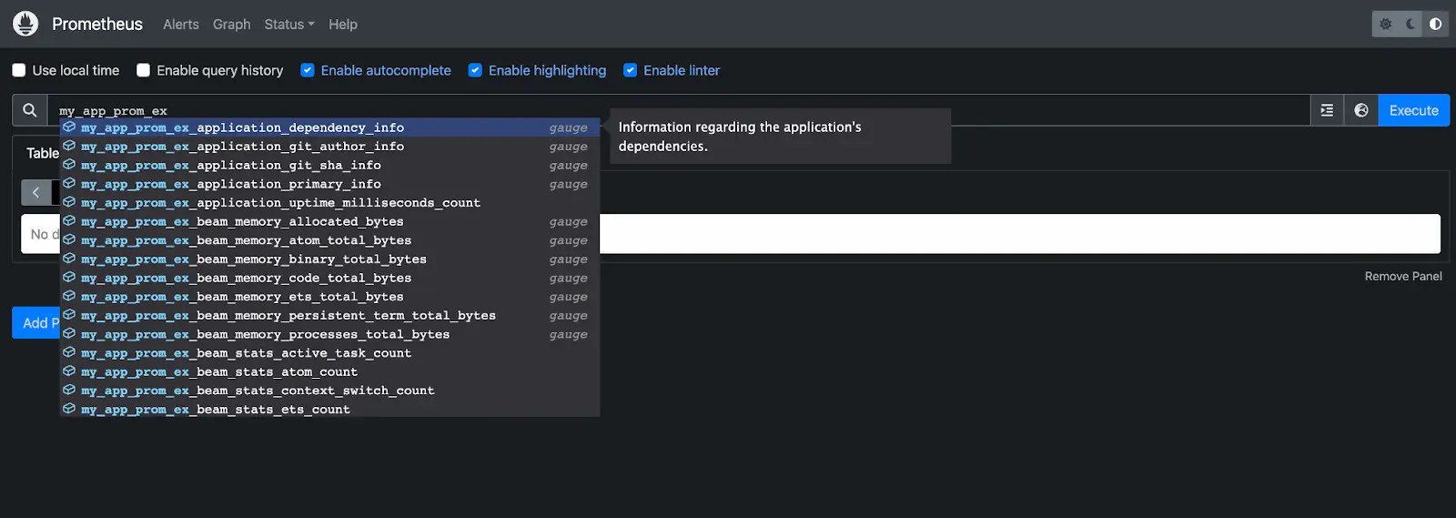Click the cube icon beside beam_memory_ets_total_bytes

(69, 296)
